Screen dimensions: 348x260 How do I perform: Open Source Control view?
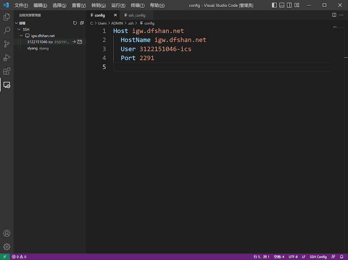tap(7, 44)
